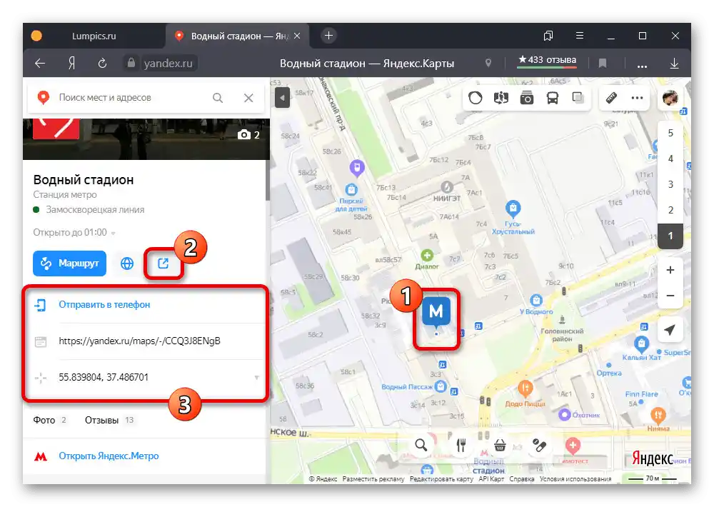
Task: Show photos layer on the map
Action: (526, 98)
